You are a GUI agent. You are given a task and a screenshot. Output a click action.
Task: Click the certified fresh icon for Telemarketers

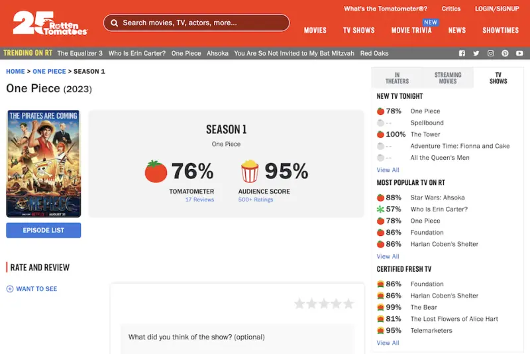point(380,331)
